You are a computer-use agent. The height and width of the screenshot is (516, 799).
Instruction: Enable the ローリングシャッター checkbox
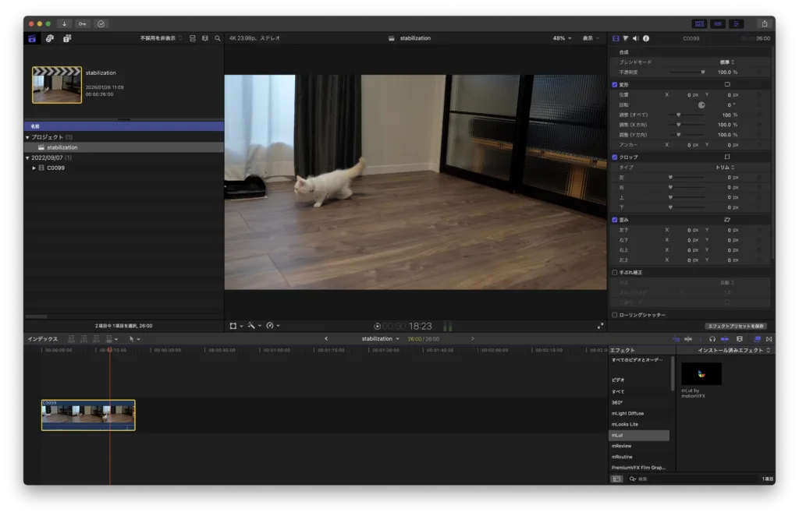point(615,315)
